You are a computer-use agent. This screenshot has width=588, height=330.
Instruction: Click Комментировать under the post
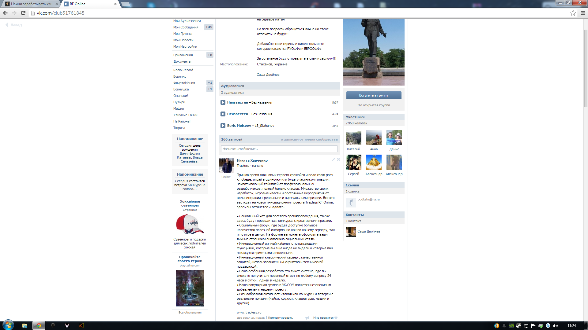click(280, 318)
